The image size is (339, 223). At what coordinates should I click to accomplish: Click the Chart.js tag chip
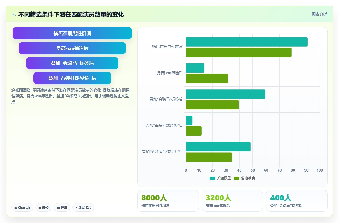coord(22,207)
